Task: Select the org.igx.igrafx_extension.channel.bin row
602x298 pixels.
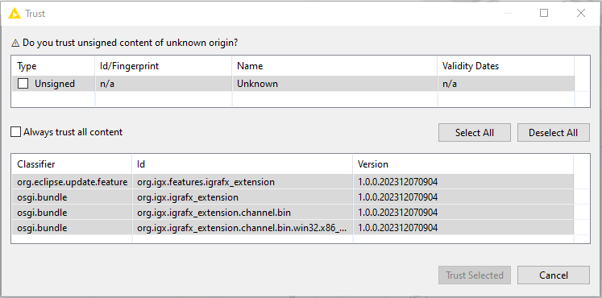Action: pos(293,213)
